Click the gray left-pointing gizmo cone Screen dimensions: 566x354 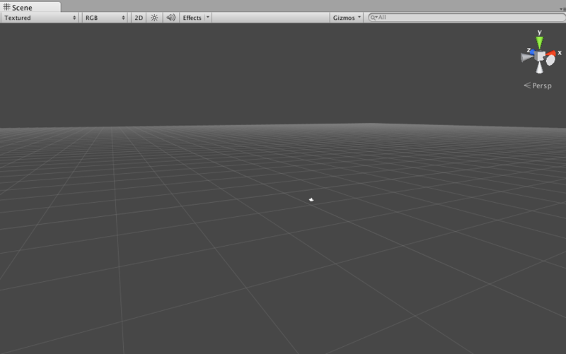coord(526,57)
